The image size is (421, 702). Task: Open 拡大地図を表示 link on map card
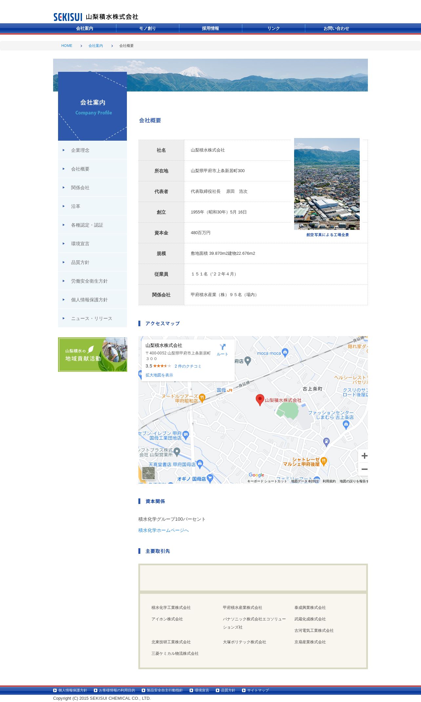[159, 375]
